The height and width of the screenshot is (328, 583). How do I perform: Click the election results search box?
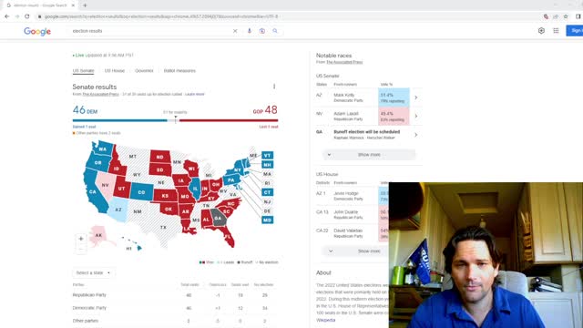(148, 31)
